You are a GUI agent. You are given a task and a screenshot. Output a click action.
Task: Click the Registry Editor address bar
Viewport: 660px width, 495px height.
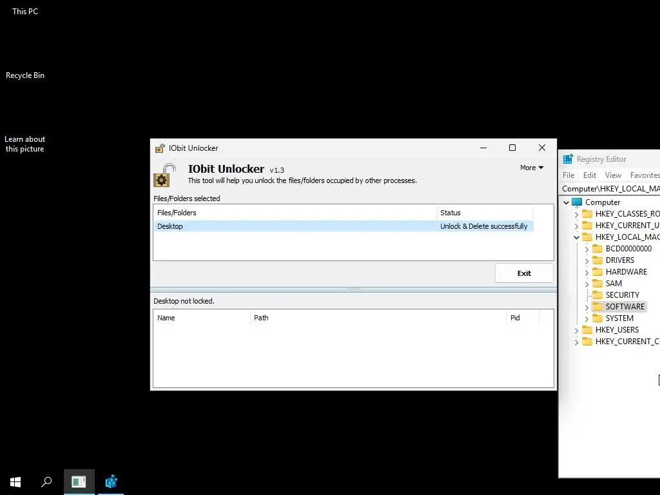coord(610,189)
